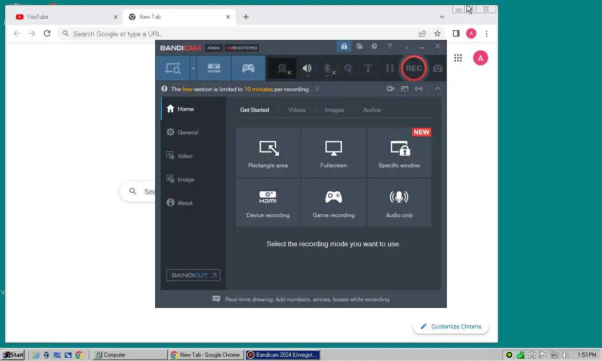Click Customize Chrome button
Screen dimensions: 602x361
click(451, 326)
